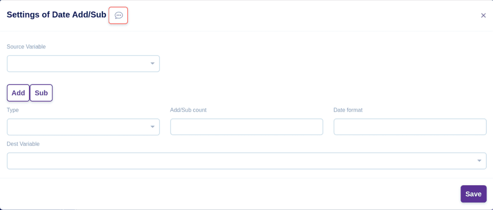This screenshot has width=493, height=210.
Task: Click the "Date format" label
Action: (x=348, y=110)
